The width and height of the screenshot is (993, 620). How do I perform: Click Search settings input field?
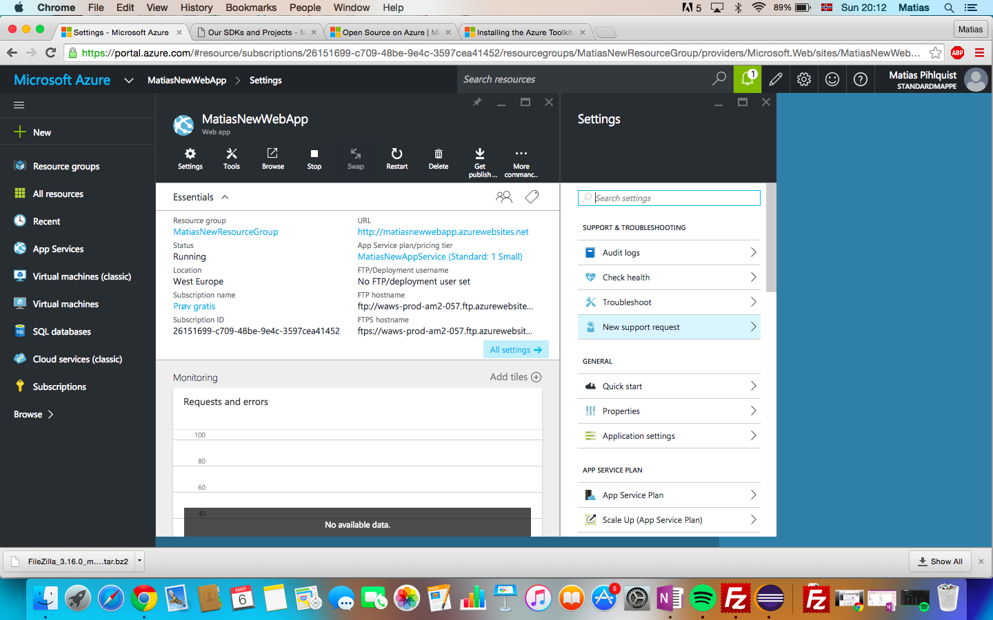click(669, 198)
